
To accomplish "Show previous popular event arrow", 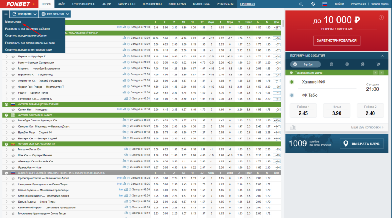I will pyautogui.click(x=376, y=72).
